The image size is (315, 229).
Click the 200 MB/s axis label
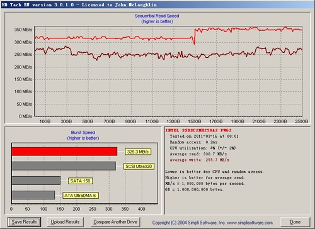(x=23, y=67)
